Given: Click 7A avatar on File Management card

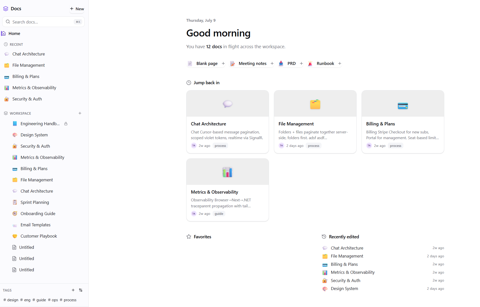Looking at the screenshot, I should tap(281, 146).
